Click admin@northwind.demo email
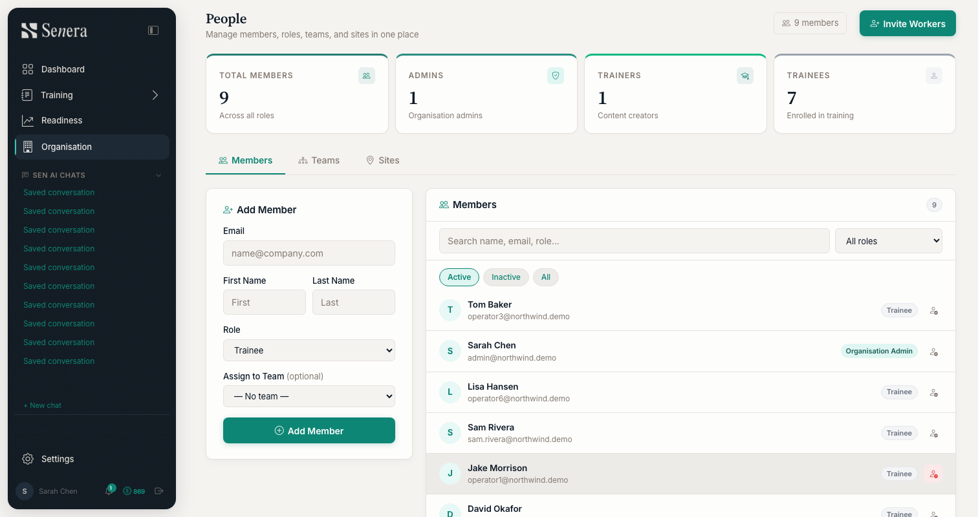This screenshot has width=978, height=517. click(512, 357)
